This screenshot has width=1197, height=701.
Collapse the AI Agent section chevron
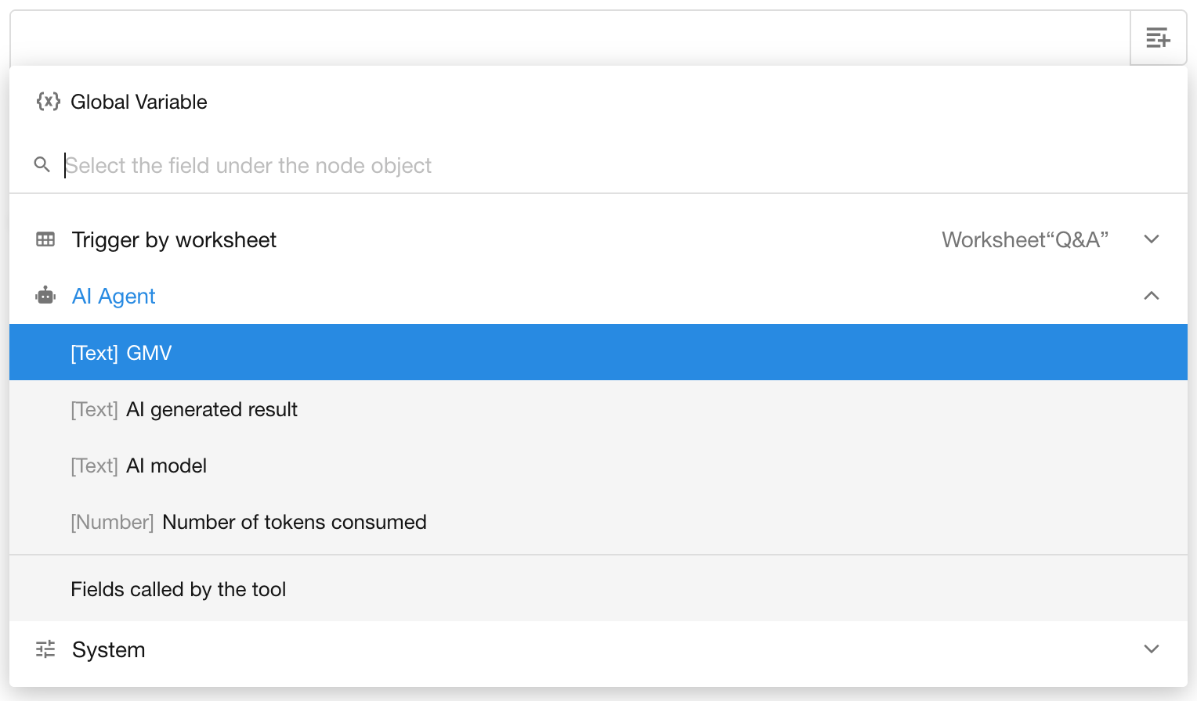pos(1151,296)
